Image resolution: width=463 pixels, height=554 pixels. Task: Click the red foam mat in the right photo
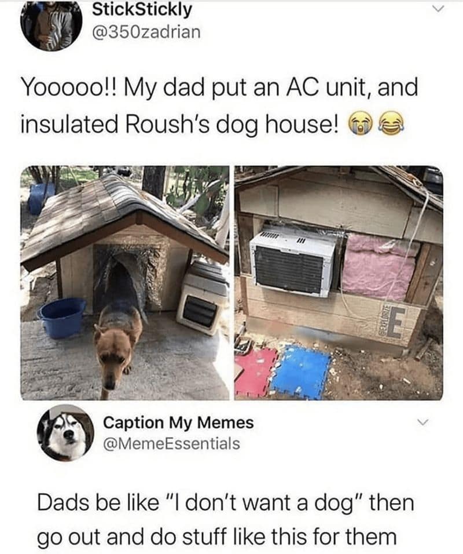(256, 371)
